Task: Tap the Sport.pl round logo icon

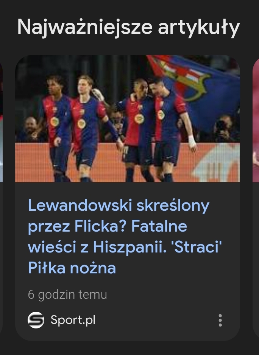Action: [36, 320]
